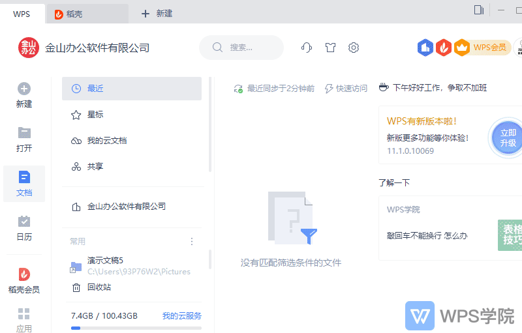Viewport: 522px width, 333px height.
Task: Open the 应用 apps grid icon
Action: tap(24, 313)
